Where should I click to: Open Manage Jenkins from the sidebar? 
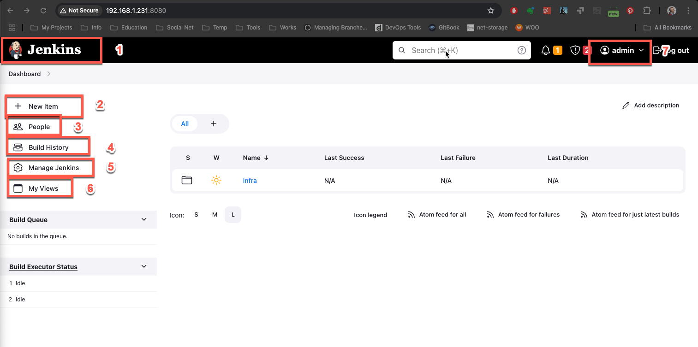pyautogui.click(x=54, y=168)
